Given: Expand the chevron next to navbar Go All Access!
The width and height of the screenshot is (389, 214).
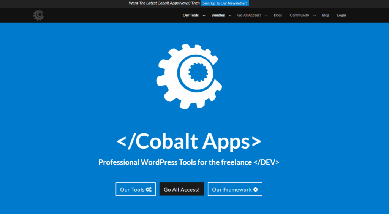Looking at the screenshot, I should pyautogui.click(x=266, y=16).
